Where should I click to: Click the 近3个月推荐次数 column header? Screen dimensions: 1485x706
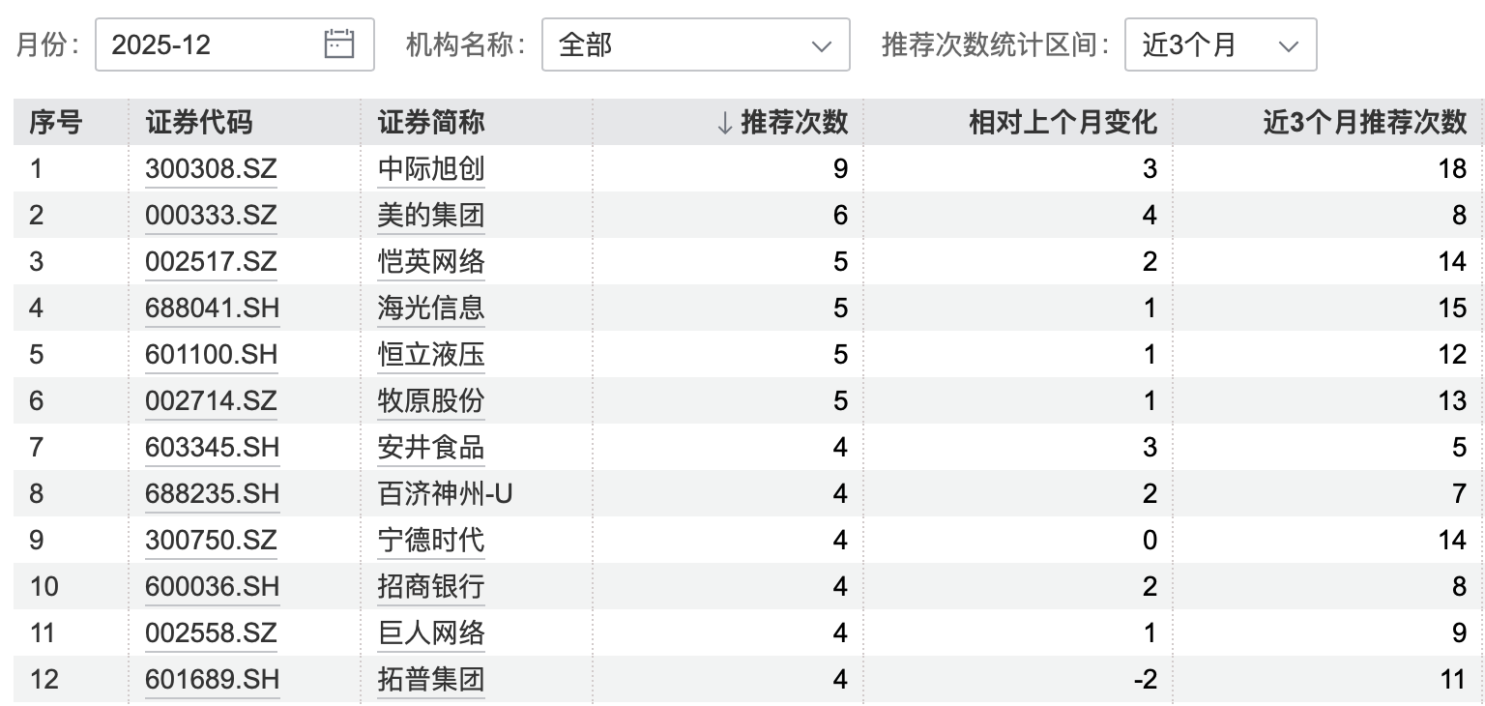pyautogui.click(x=1364, y=123)
